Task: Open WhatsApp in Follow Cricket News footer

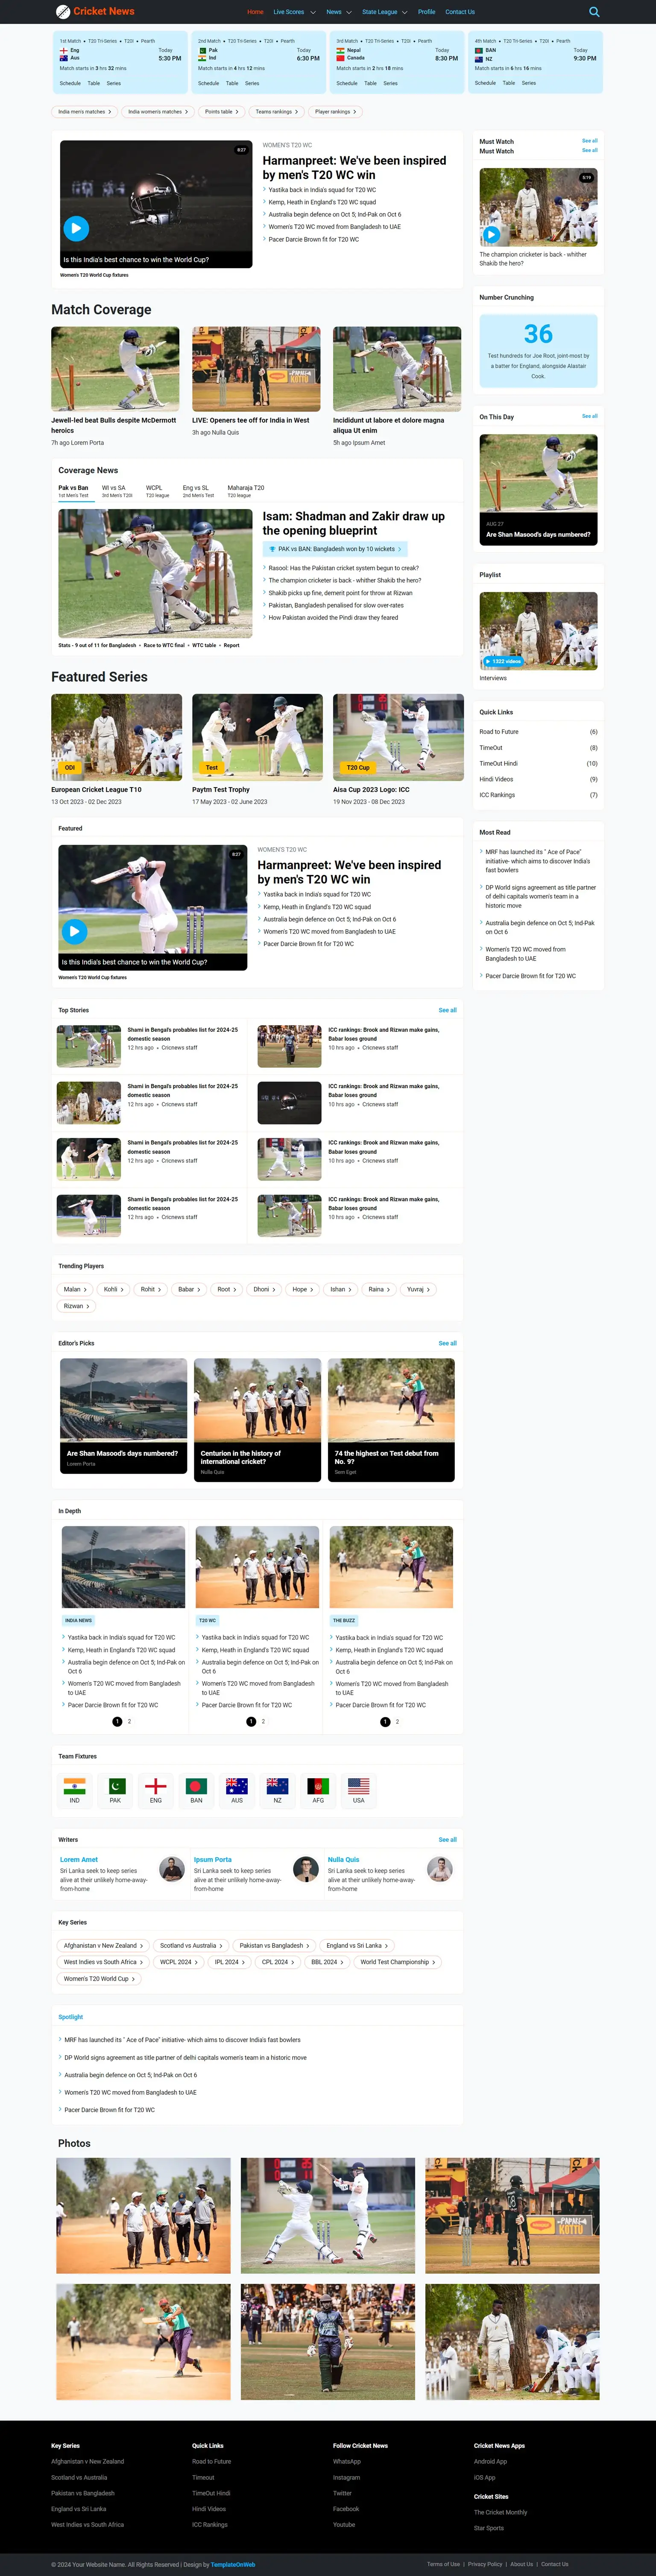Action: [x=347, y=2462]
